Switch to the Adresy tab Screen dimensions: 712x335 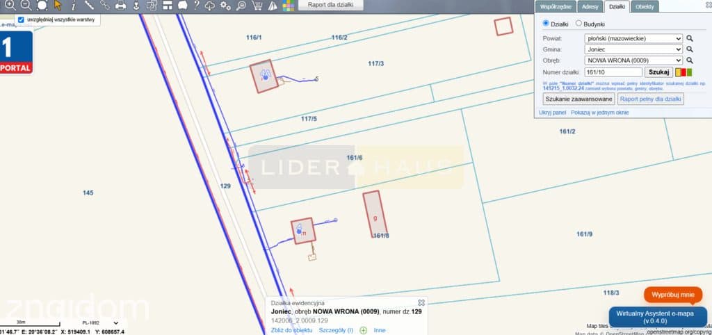[590, 6]
